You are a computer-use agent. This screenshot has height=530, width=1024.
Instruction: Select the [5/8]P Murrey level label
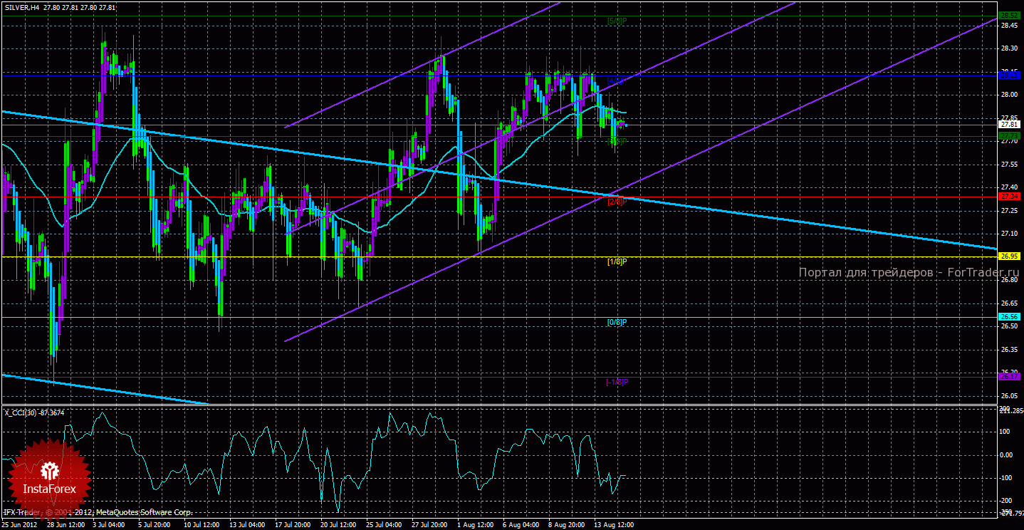point(617,21)
